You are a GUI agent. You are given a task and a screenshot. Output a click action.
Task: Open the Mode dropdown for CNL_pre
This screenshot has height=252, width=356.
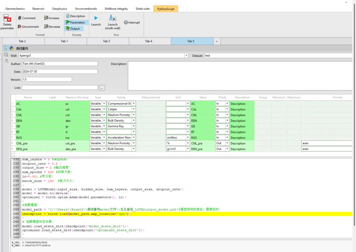[x=227, y=143]
